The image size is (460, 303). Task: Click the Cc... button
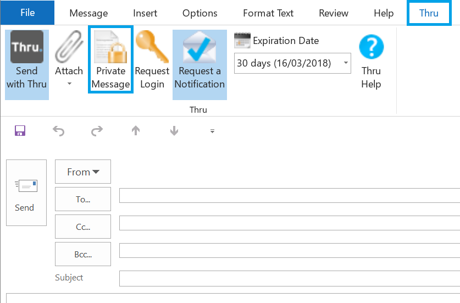coord(83,227)
